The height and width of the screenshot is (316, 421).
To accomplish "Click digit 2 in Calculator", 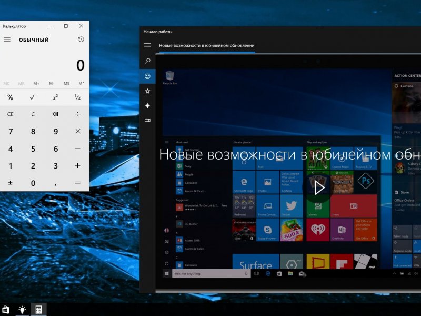I will pyautogui.click(x=33, y=166).
